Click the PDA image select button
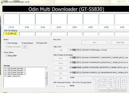 [x=61, y=68]
